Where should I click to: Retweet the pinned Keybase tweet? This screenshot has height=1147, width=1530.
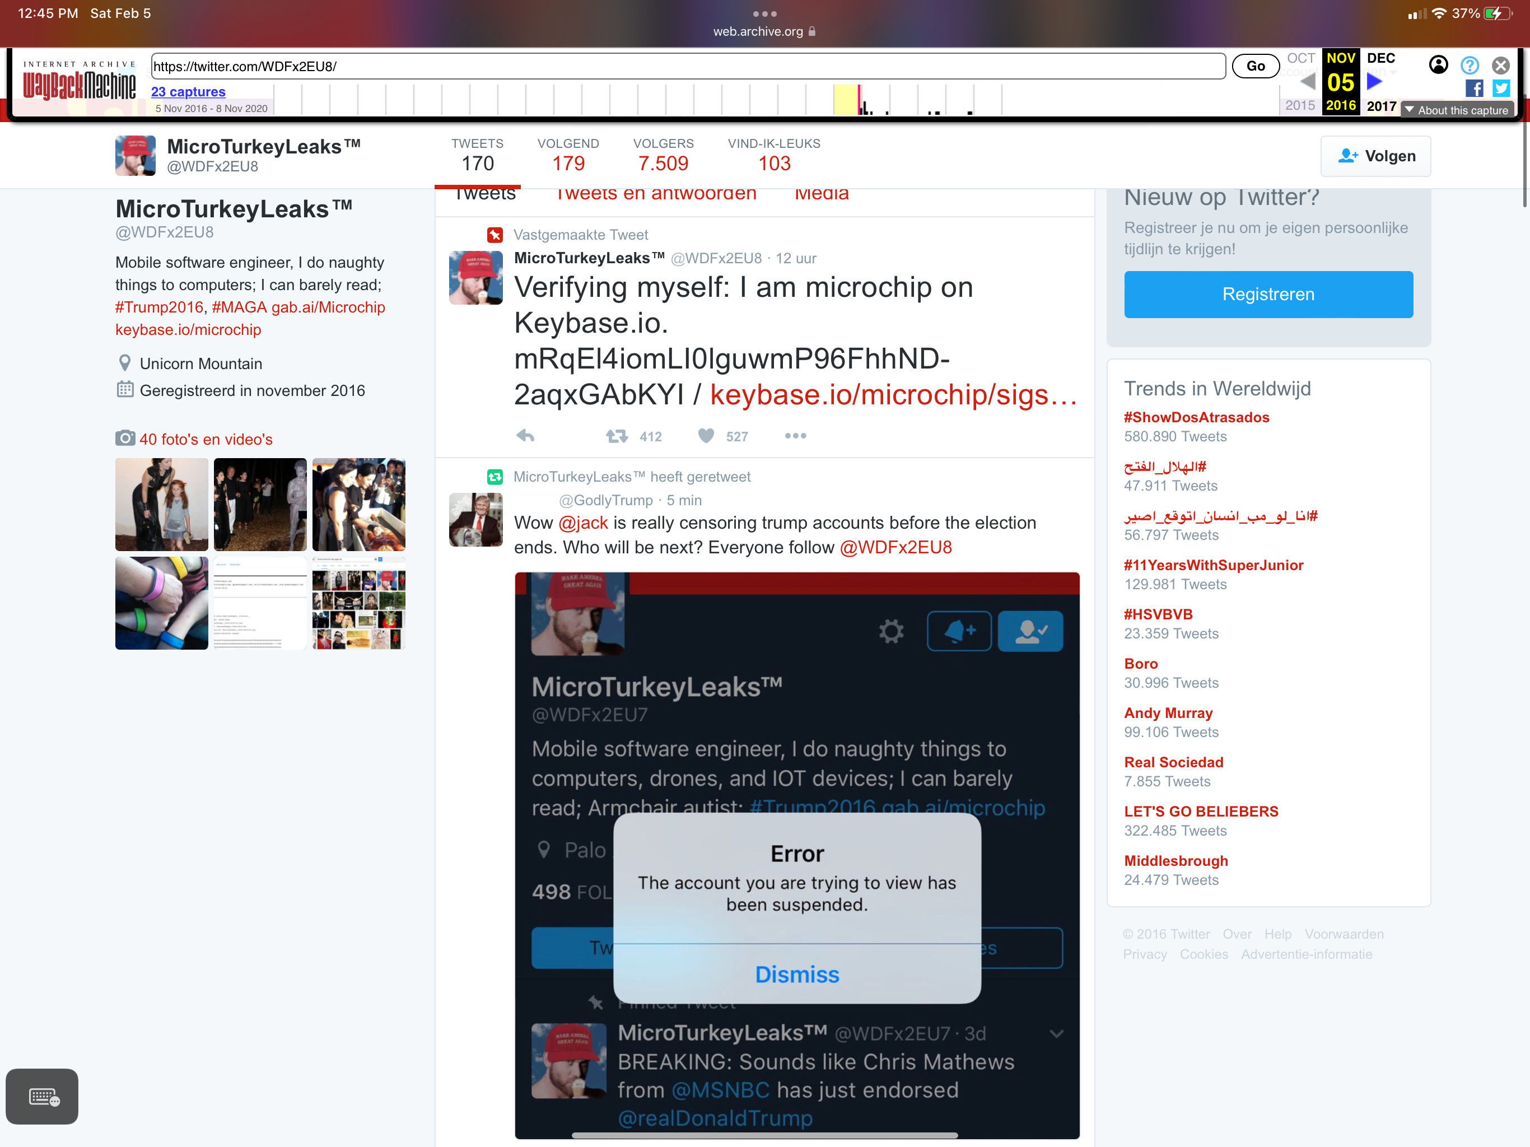[x=616, y=436]
